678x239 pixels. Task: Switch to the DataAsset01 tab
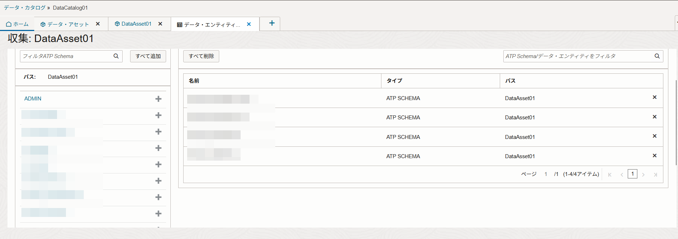pos(133,24)
